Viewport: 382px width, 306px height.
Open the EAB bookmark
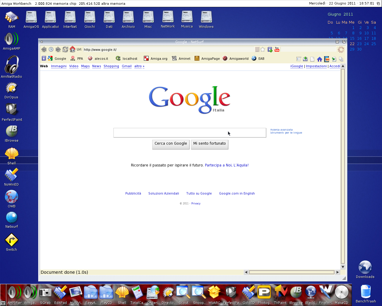[258, 59]
